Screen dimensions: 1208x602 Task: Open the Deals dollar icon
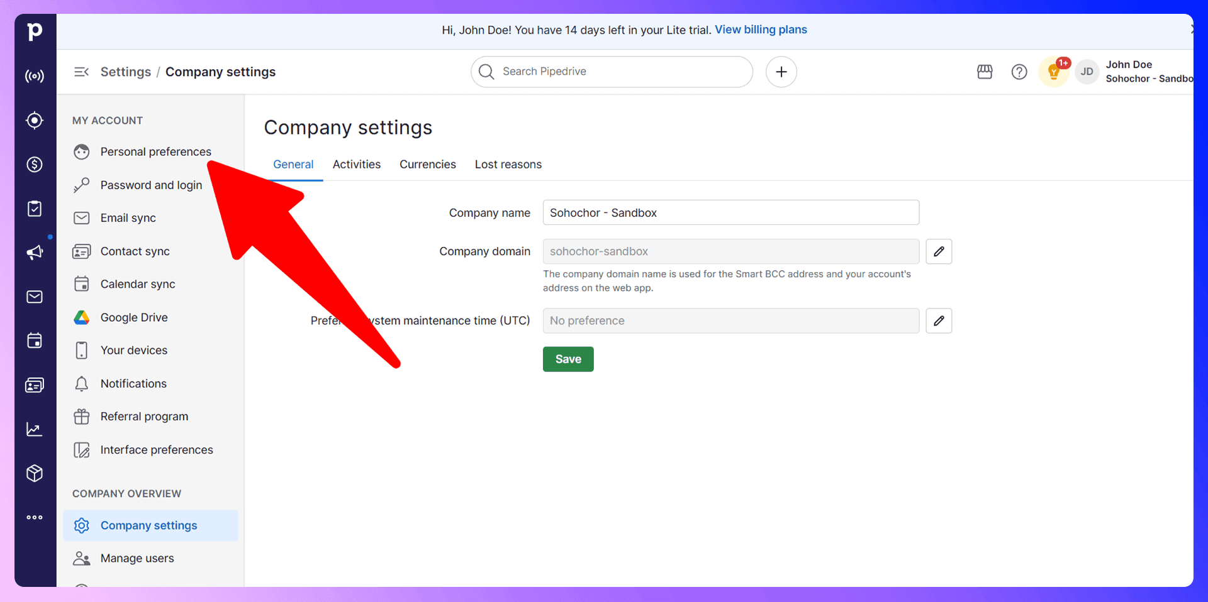(x=35, y=165)
